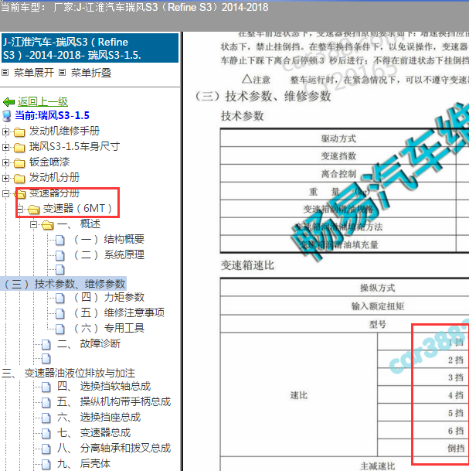
Task: Click the document icon beside 八、分离轴承和拨叉总成
Action: [x=46, y=449]
